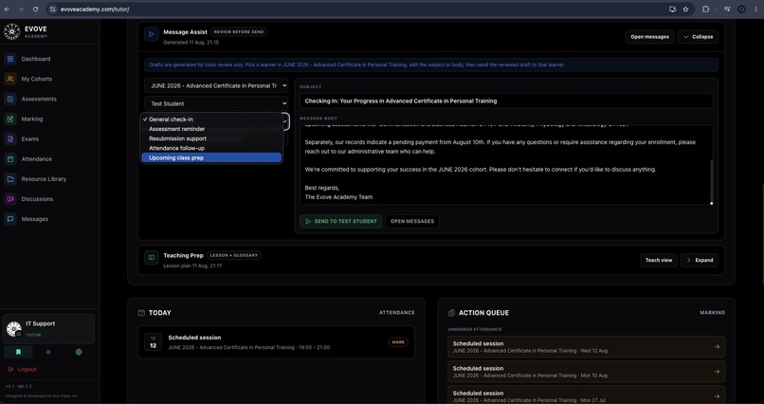The image size is (764, 404).
Task: Choose the Assessment reminder option
Action: 211,129
